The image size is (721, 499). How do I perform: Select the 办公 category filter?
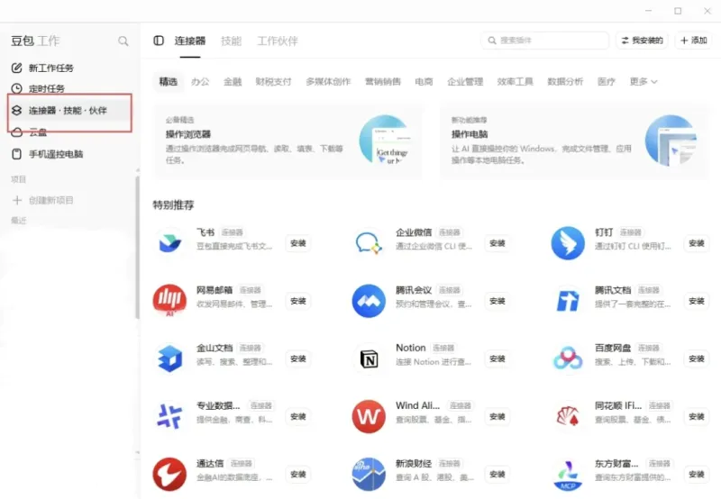(x=200, y=82)
